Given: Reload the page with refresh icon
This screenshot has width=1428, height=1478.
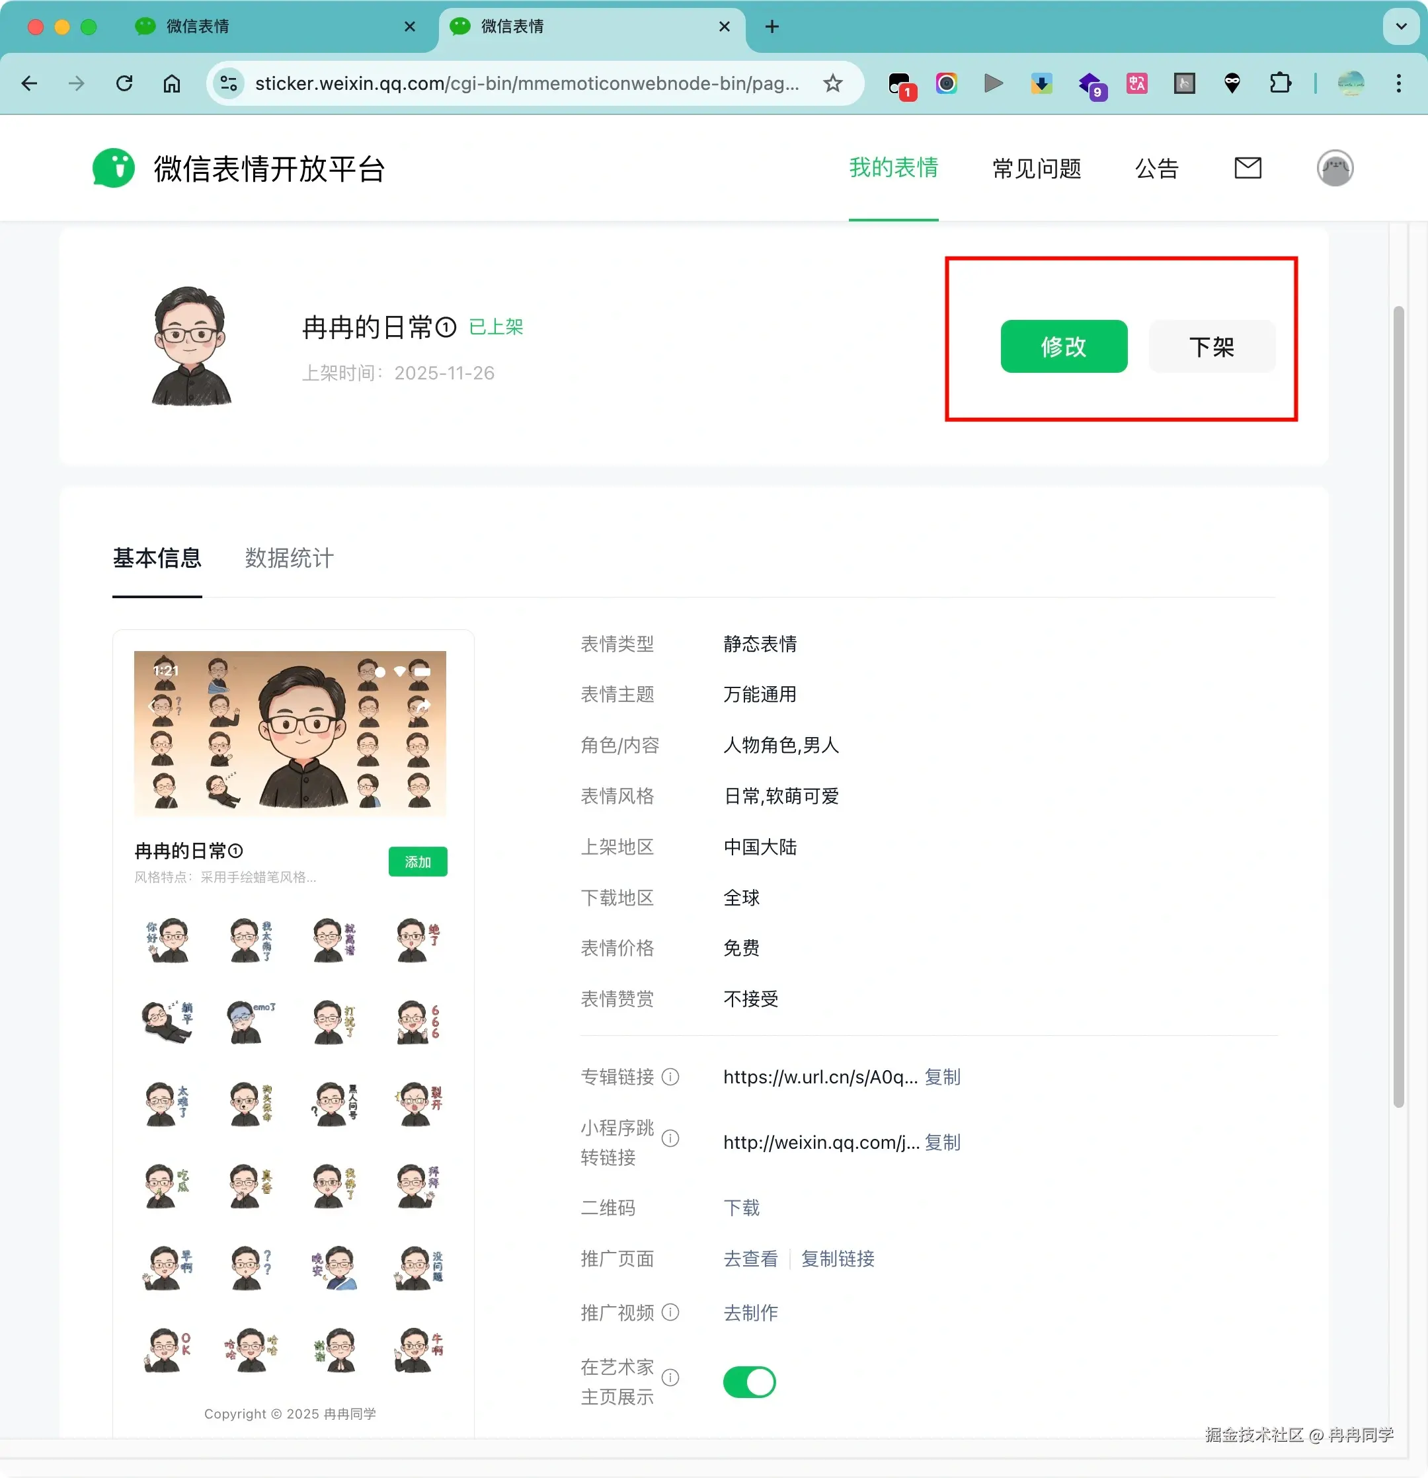Looking at the screenshot, I should [x=124, y=83].
